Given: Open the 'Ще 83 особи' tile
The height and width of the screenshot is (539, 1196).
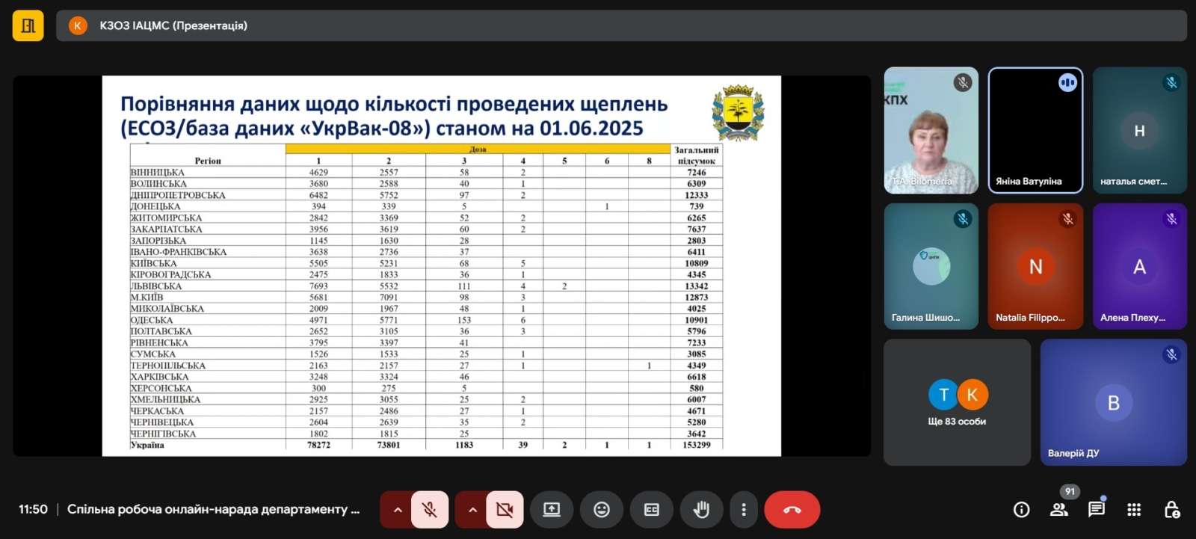Looking at the screenshot, I should coord(957,402).
